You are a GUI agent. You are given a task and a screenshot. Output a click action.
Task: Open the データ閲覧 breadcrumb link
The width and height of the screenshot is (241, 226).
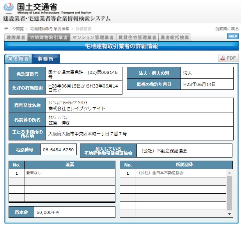pos(14,29)
